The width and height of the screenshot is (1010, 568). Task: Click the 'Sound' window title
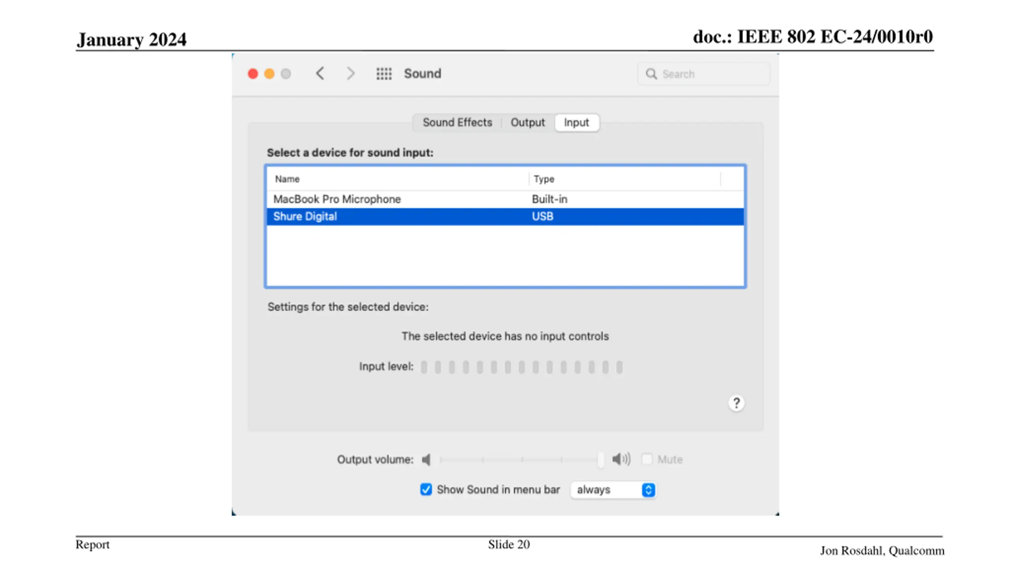423,74
